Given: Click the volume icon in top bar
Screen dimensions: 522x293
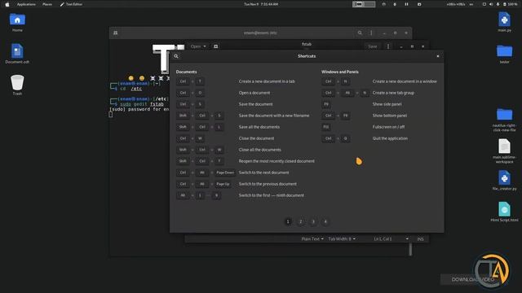Looking at the screenshot, I should pyautogui.click(x=491, y=4).
